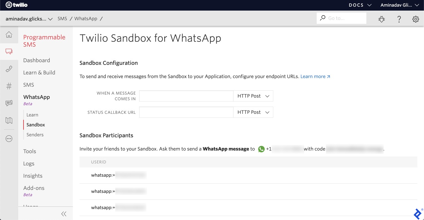Expand the aminadav.glicks... project switcher

point(29,19)
